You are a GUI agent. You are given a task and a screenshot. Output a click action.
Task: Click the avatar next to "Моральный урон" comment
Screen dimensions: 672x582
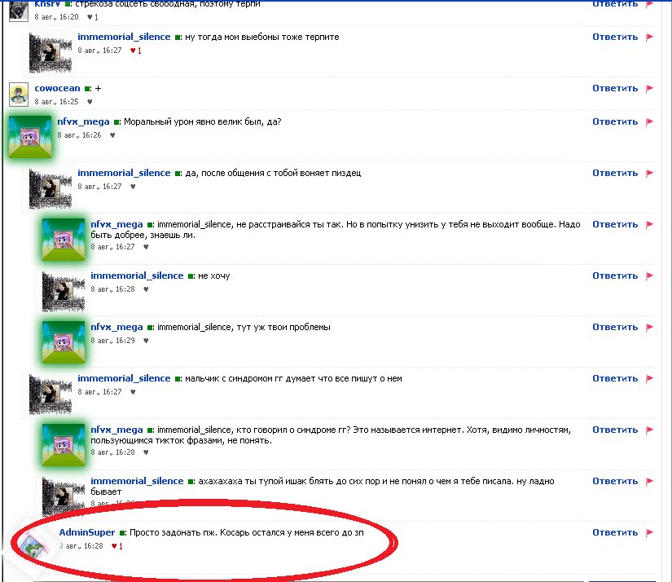coord(30,137)
